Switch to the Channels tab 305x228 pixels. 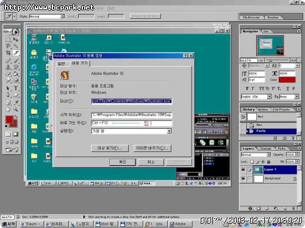[265, 148]
